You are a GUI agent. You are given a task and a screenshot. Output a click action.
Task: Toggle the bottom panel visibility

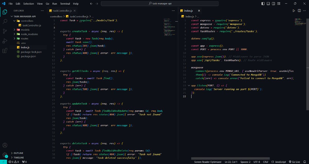pyautogui.click(x=268, y=4)
